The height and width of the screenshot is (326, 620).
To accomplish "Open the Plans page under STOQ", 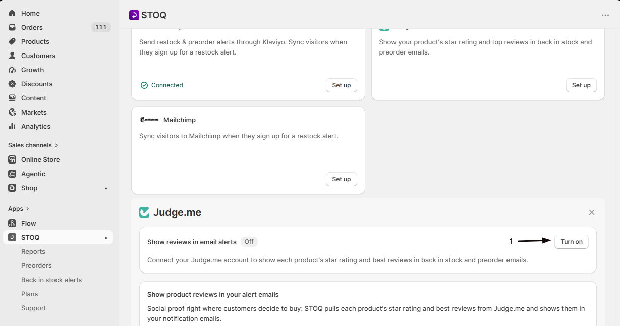I will point(30,294).
